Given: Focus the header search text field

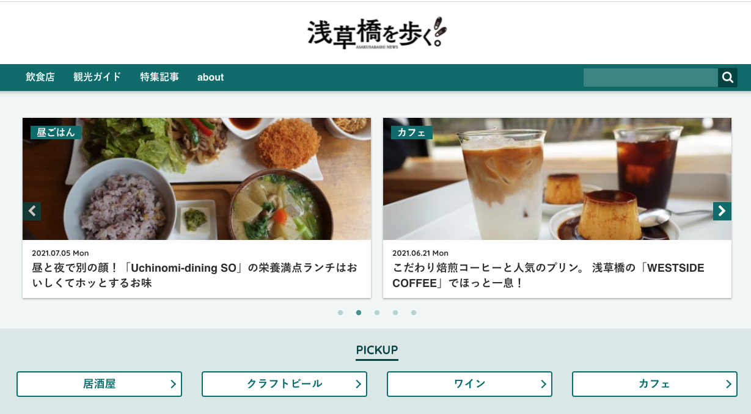Looking at the screenshot, I should [651, 78].
